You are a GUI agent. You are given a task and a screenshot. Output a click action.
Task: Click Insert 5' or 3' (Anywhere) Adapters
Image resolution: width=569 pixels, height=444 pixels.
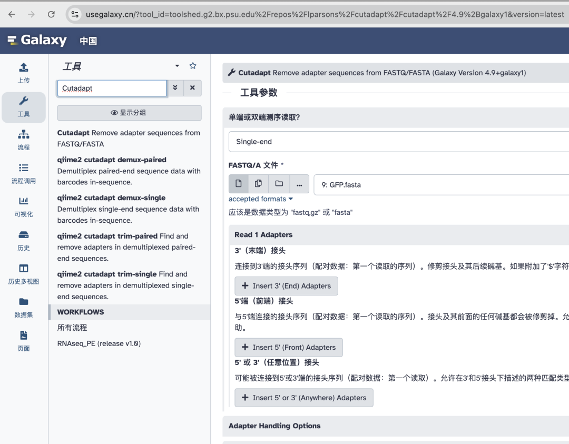[x=304, y=398]
